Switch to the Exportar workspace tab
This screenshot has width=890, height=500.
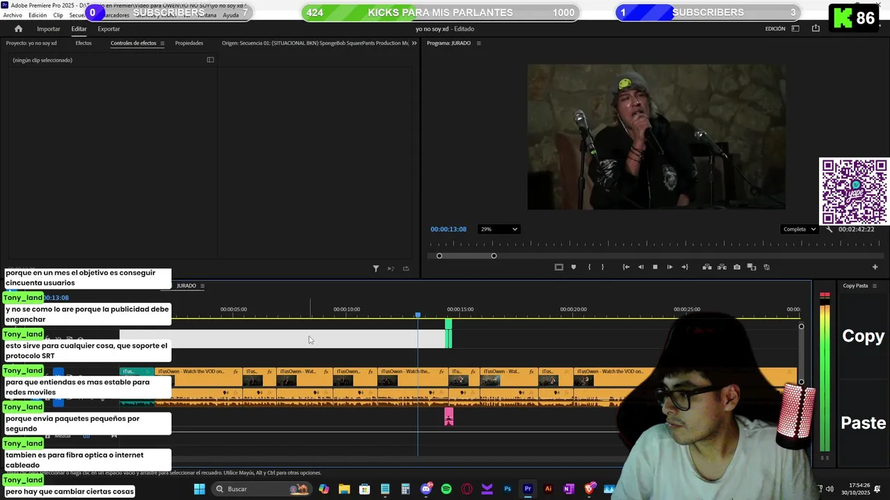coord(108,29)
